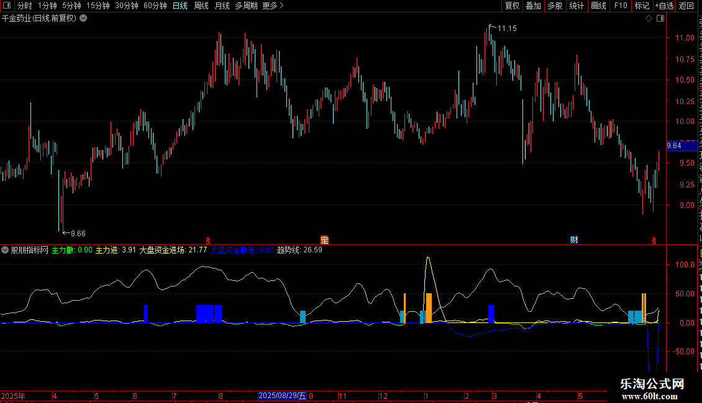
Task: Click the left red S event marker
Action: (207, 241)
